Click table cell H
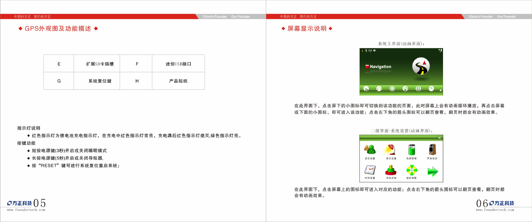 point(136,81)
